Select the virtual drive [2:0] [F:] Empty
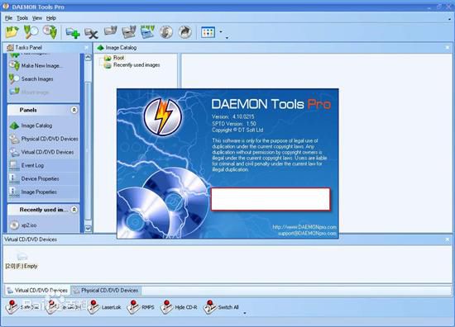455x327 pixels. 22,261
